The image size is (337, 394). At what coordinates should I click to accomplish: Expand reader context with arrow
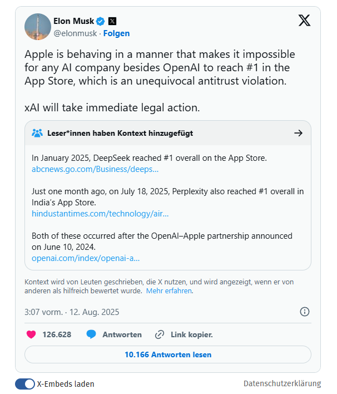pos(298,133)
